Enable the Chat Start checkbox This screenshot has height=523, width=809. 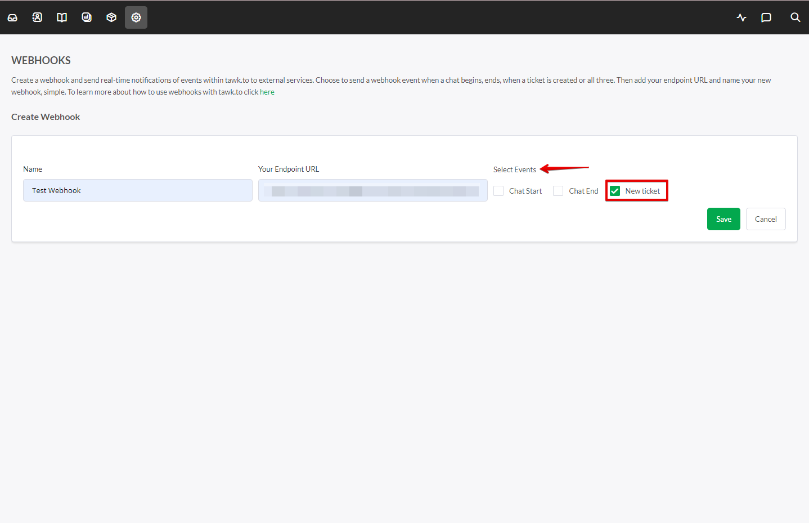(498, 191)
